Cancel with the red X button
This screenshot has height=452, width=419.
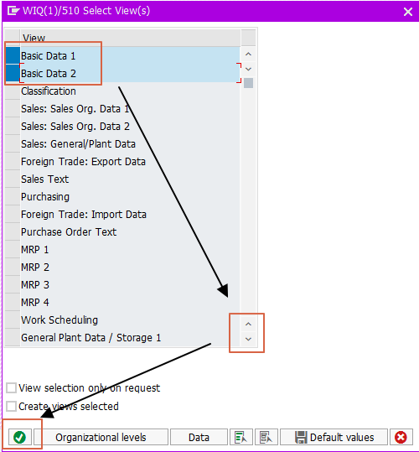pyautogui.click(x=401, y=437)
